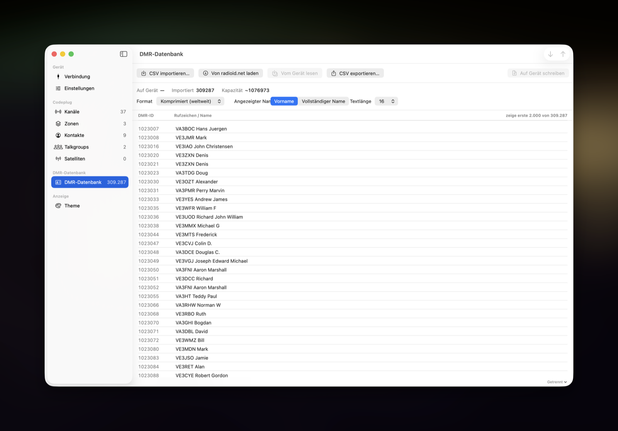The image size is (618, 431).
Task: Select row VE3RBO Ruth
Action: tap(353, 314)
